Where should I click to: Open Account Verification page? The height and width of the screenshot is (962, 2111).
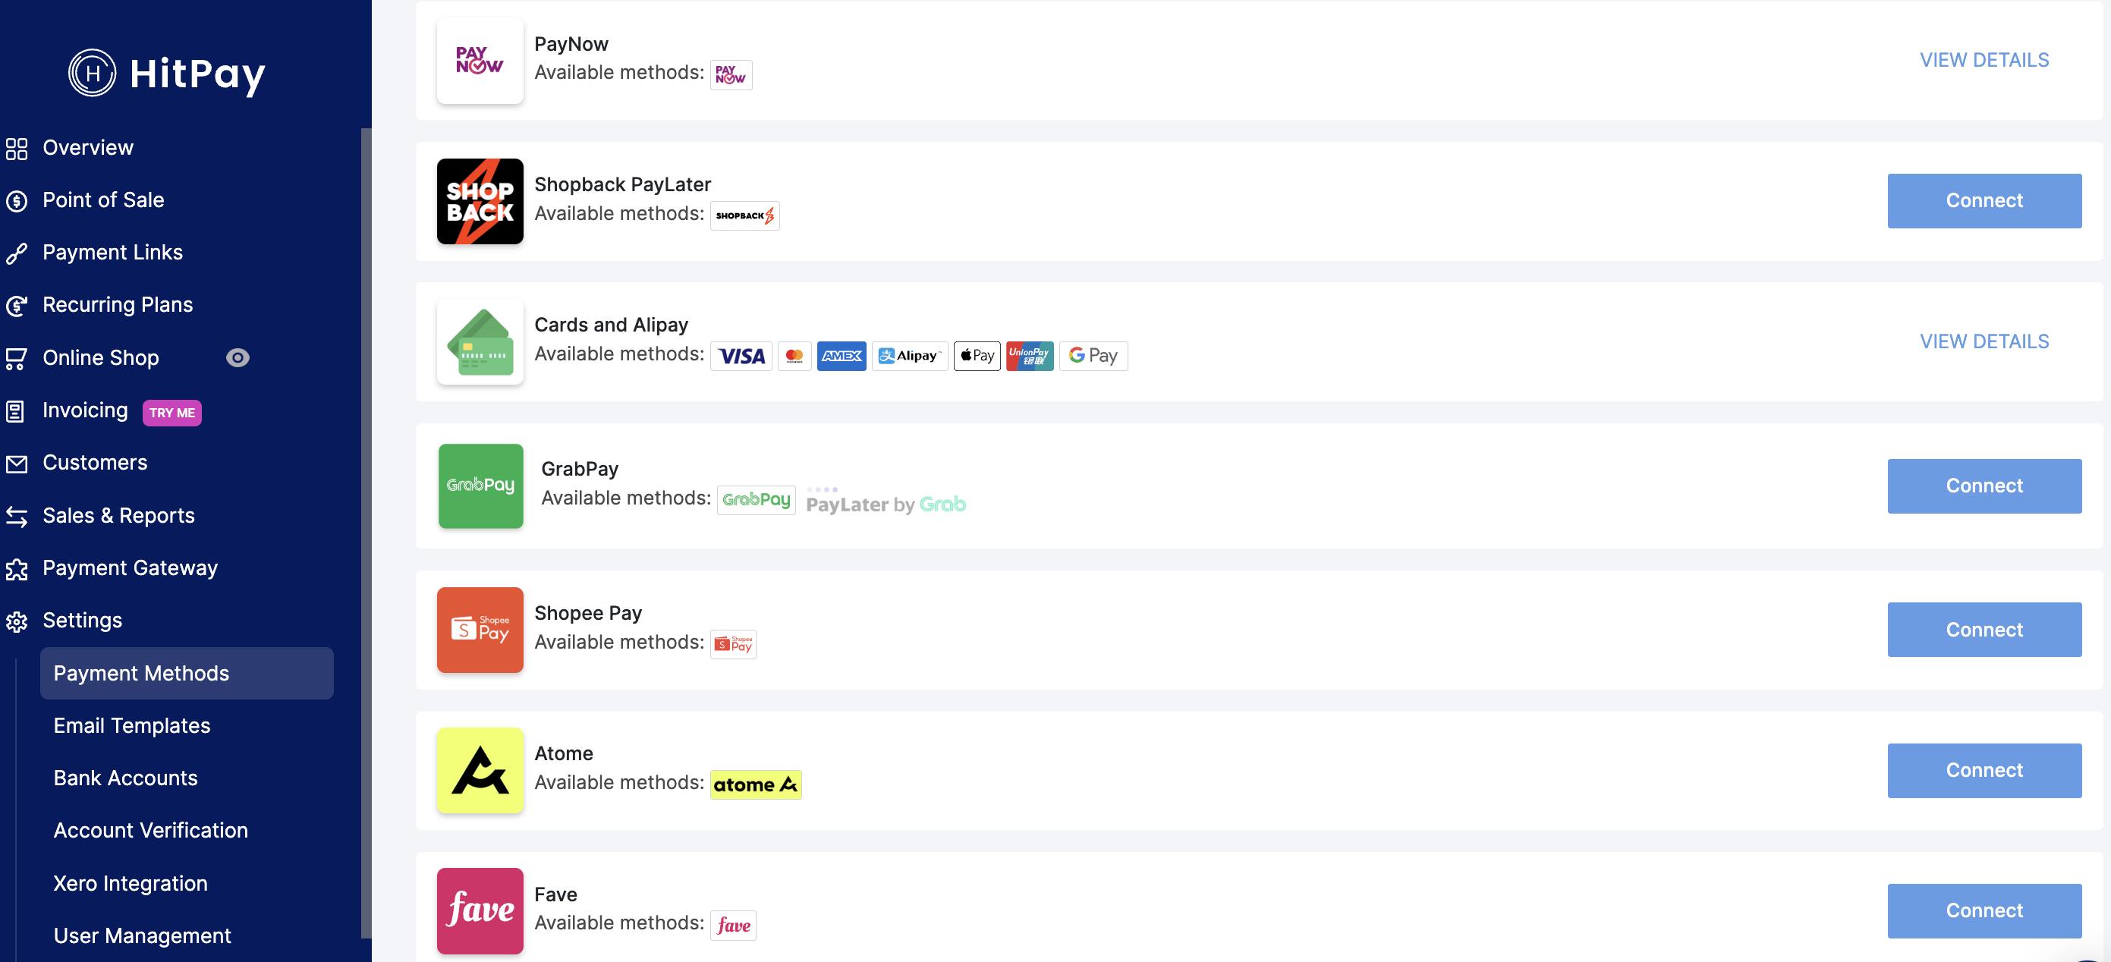151,830
